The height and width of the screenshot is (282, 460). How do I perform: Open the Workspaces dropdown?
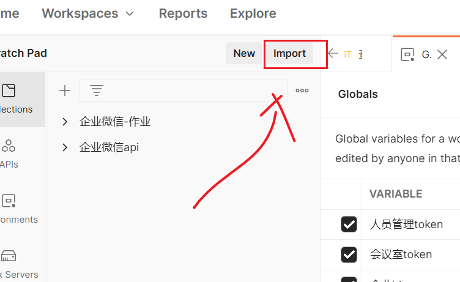click(88, 13)
